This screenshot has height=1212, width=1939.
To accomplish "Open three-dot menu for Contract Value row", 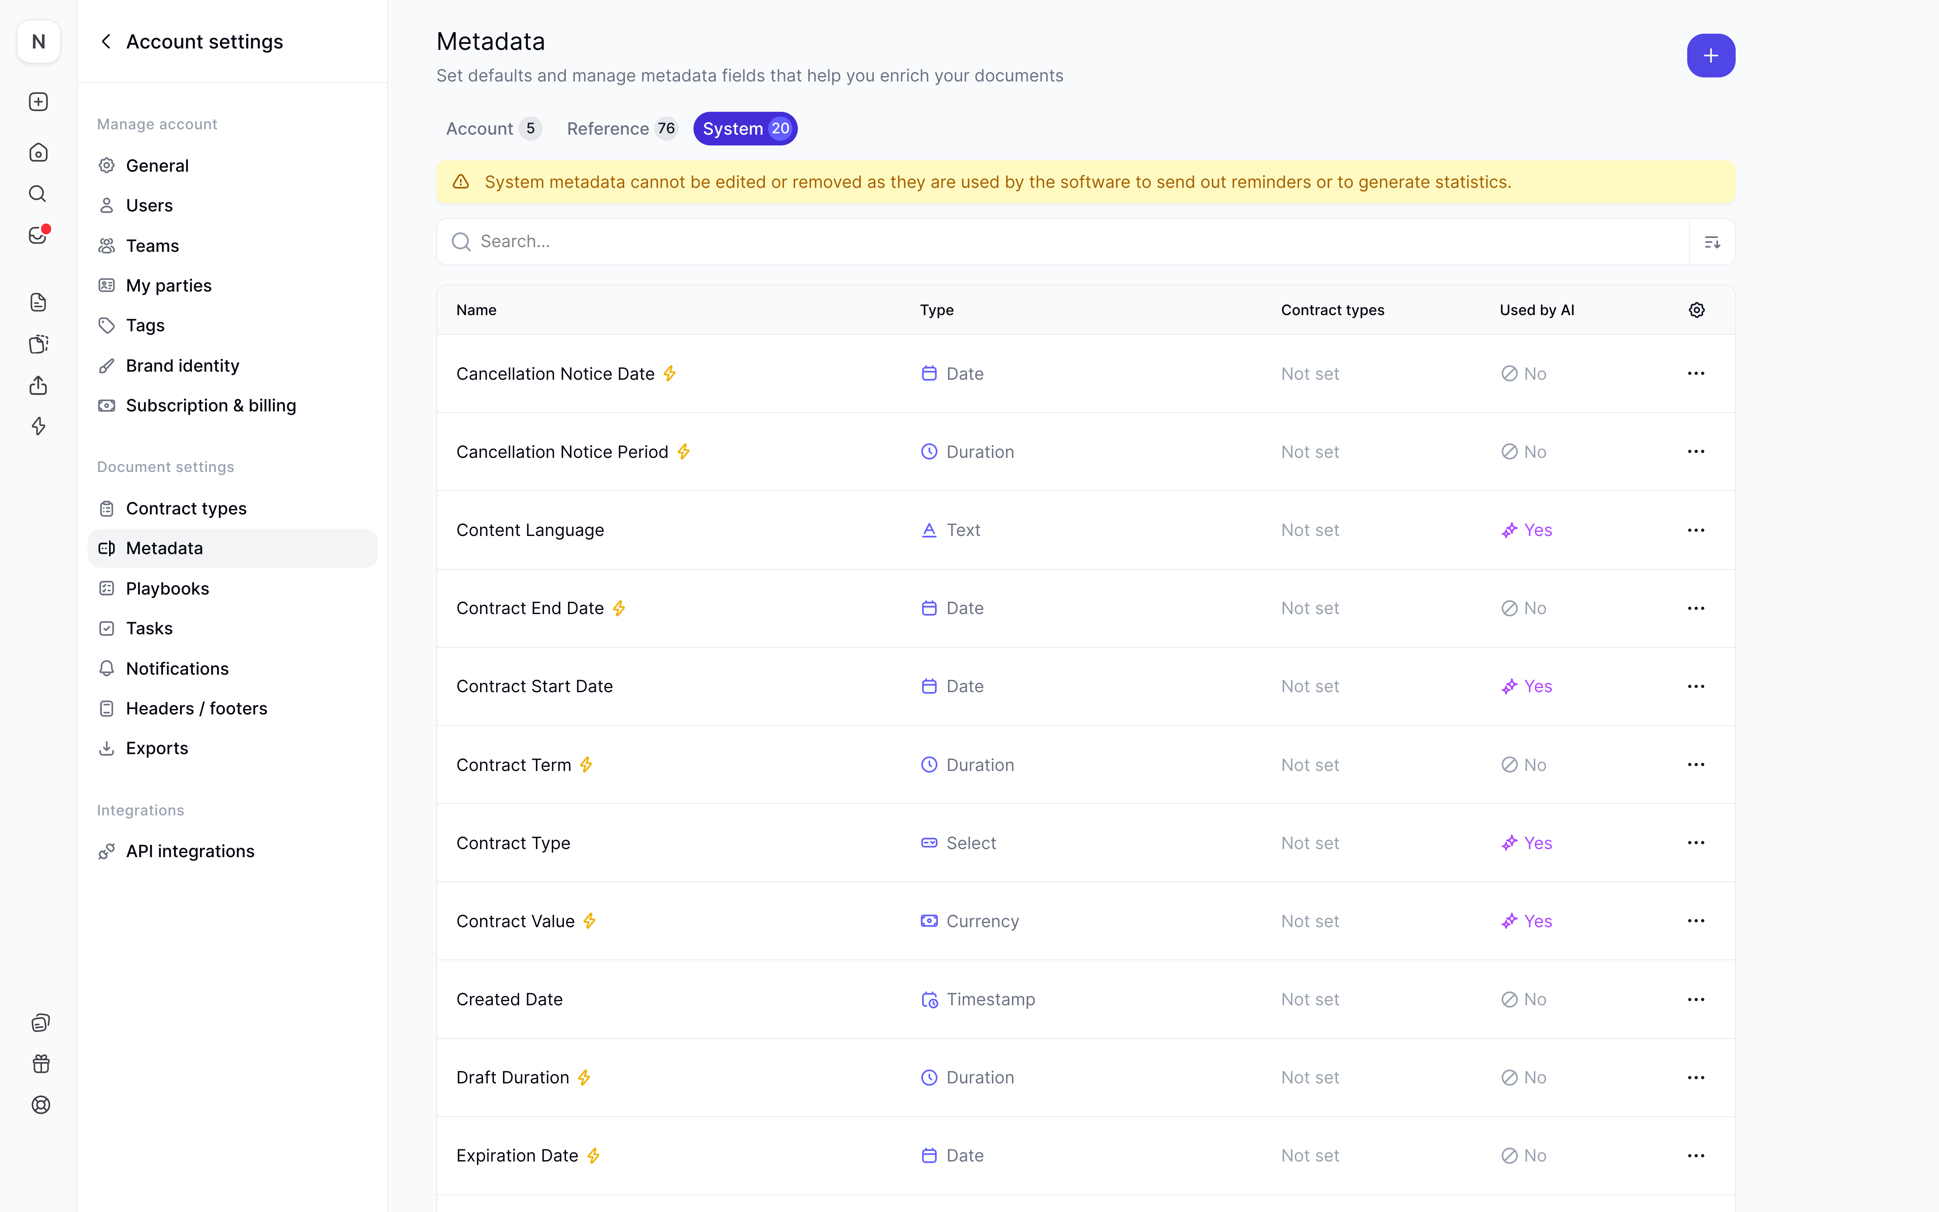I will click(1695, 921).
